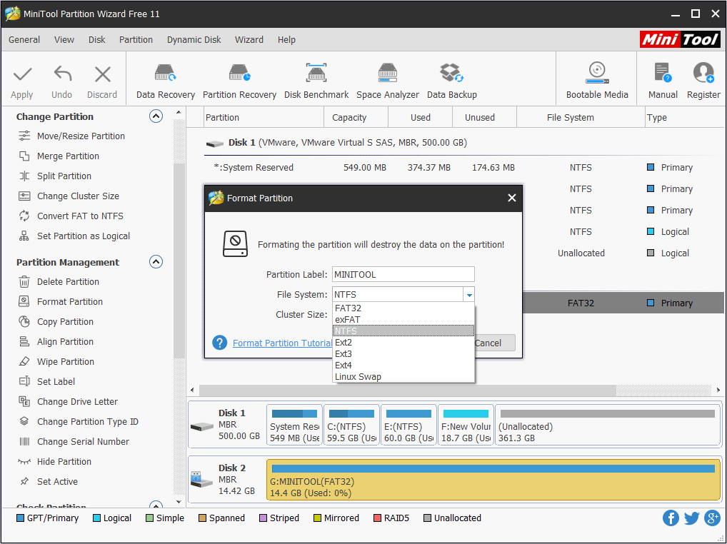Click the sidebar scroll down arrow

(179, 502)
